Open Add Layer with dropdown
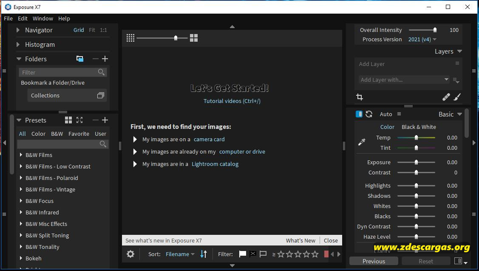479x271 pixels. click(x=404, y=80)
